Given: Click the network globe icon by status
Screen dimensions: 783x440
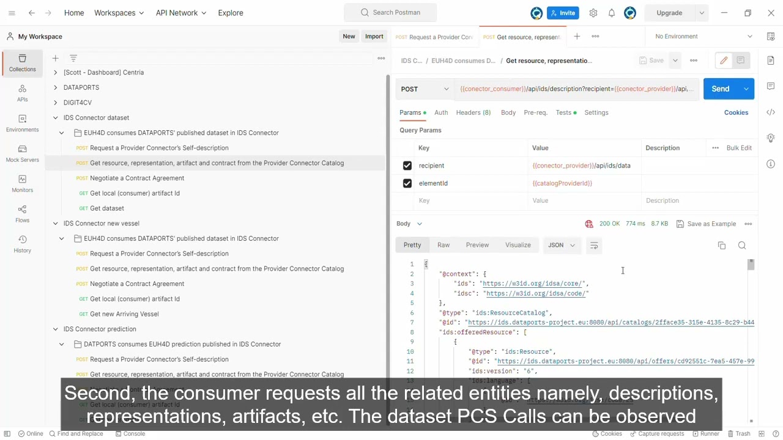Looking at the screenshot, I should [x=589, y=224].
